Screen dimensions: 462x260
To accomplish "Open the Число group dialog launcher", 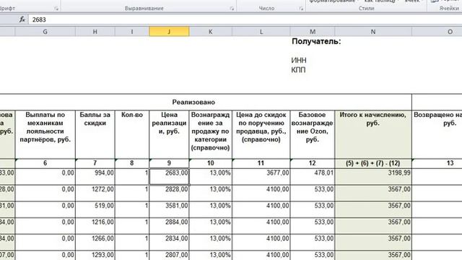I will (301, 9).
